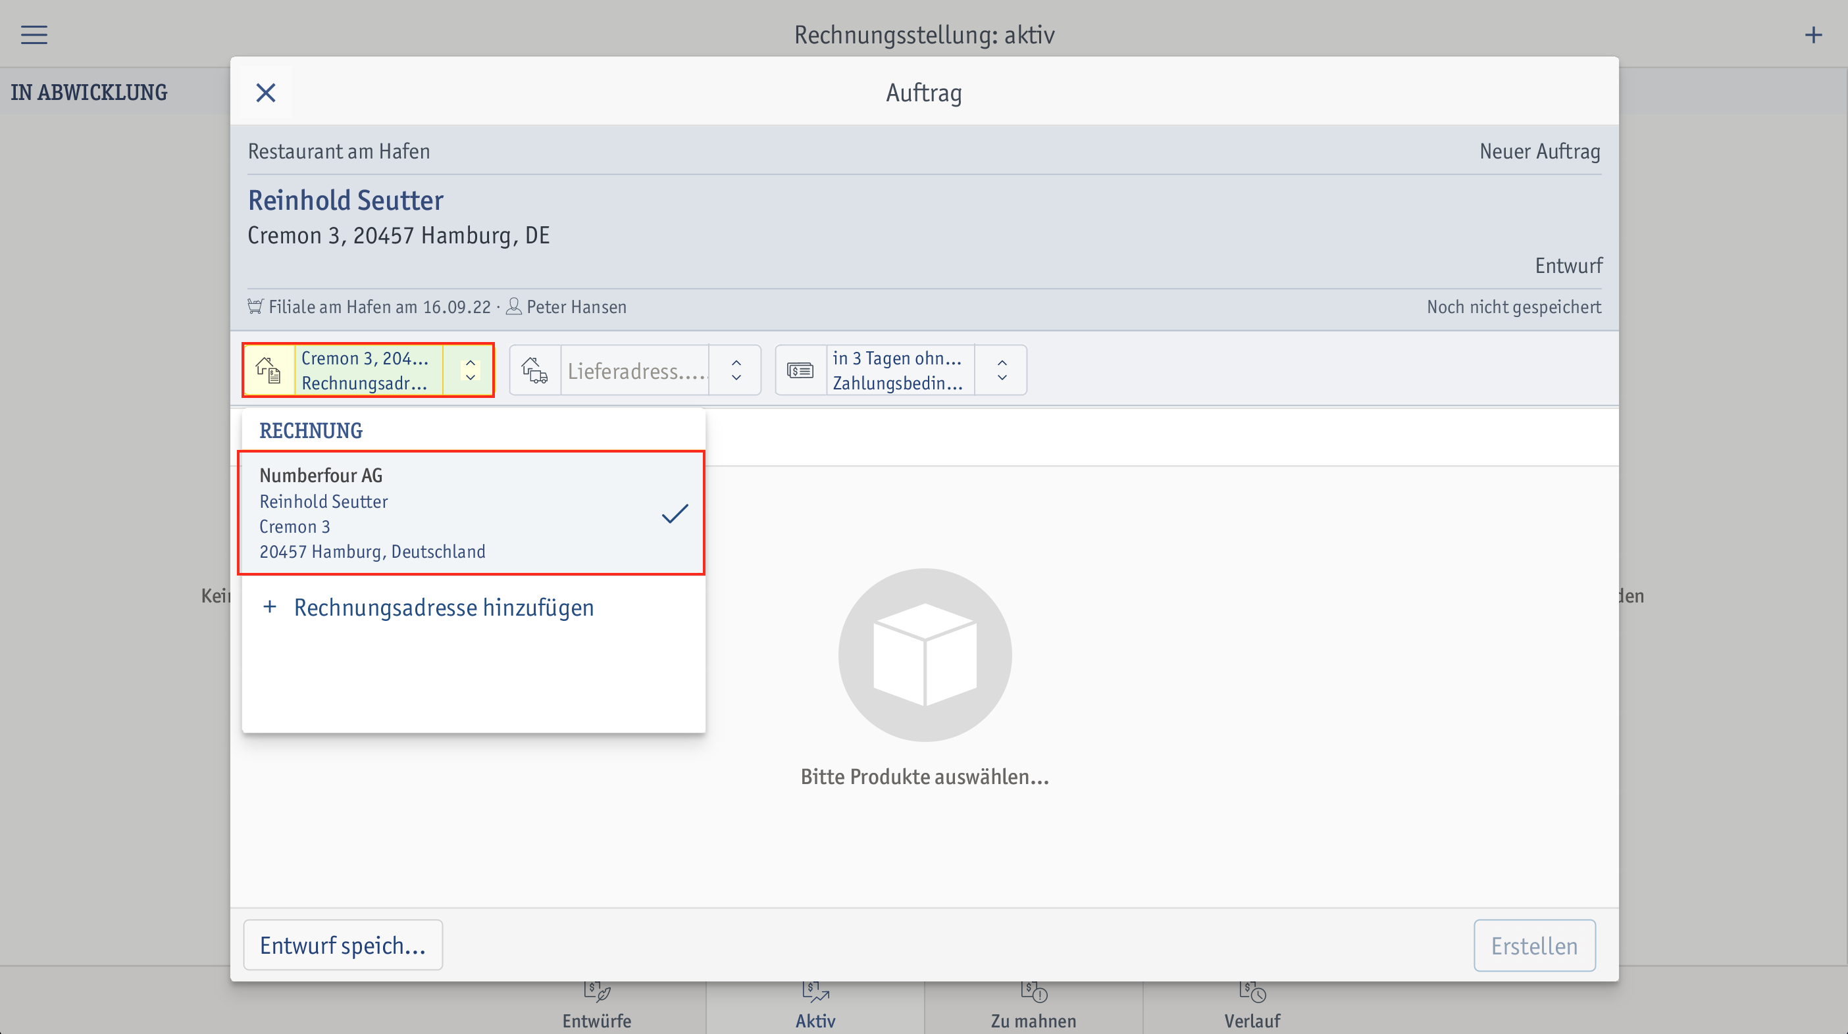The height and width of the screenshot is (1034, 1848).
Task: Open the Rechnungsadresse dropdown arrows
Action: tap(470, 370)
